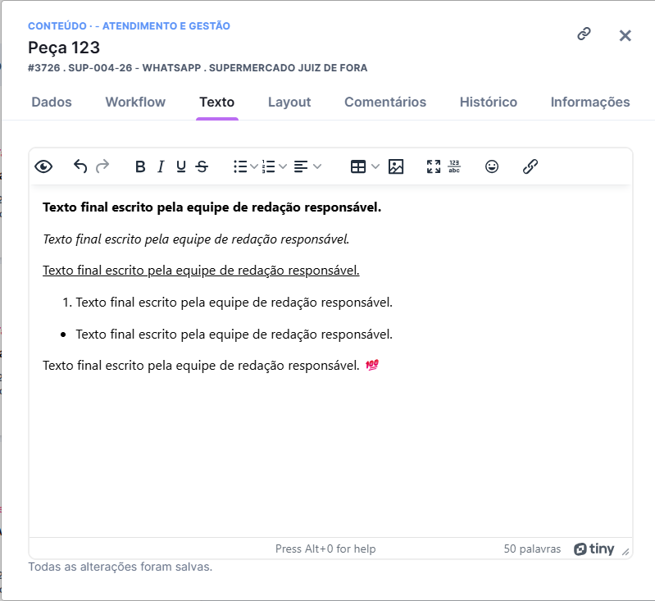Screen dimensions: 655x601
Task: Switch to the Dados tab
Action: [52, 102]
